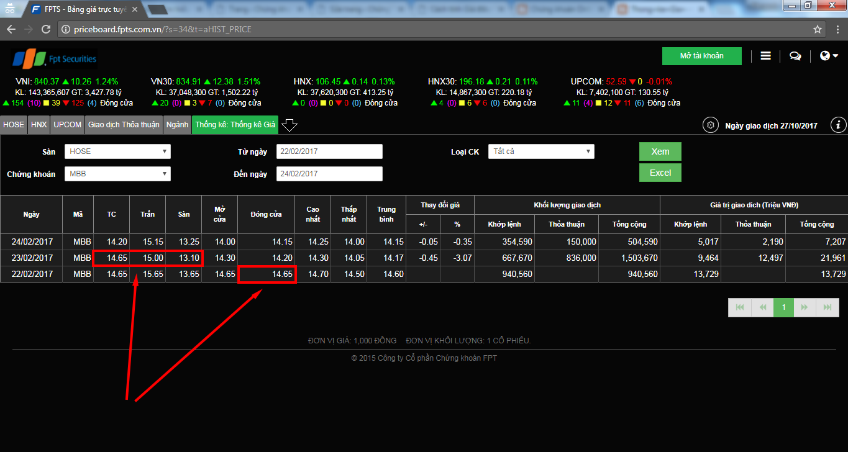The height and width of the screenshot is (452, 848).
Task: Open the globe language selector
Action: pyautogui.click(x=829, y=56)
